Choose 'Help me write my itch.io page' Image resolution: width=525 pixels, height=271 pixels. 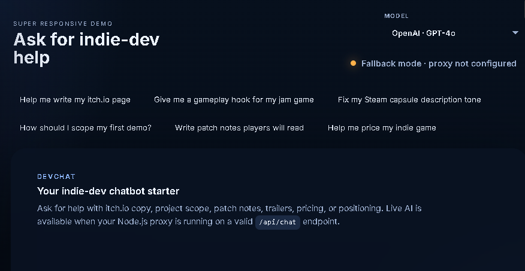(x=75, y=99)
